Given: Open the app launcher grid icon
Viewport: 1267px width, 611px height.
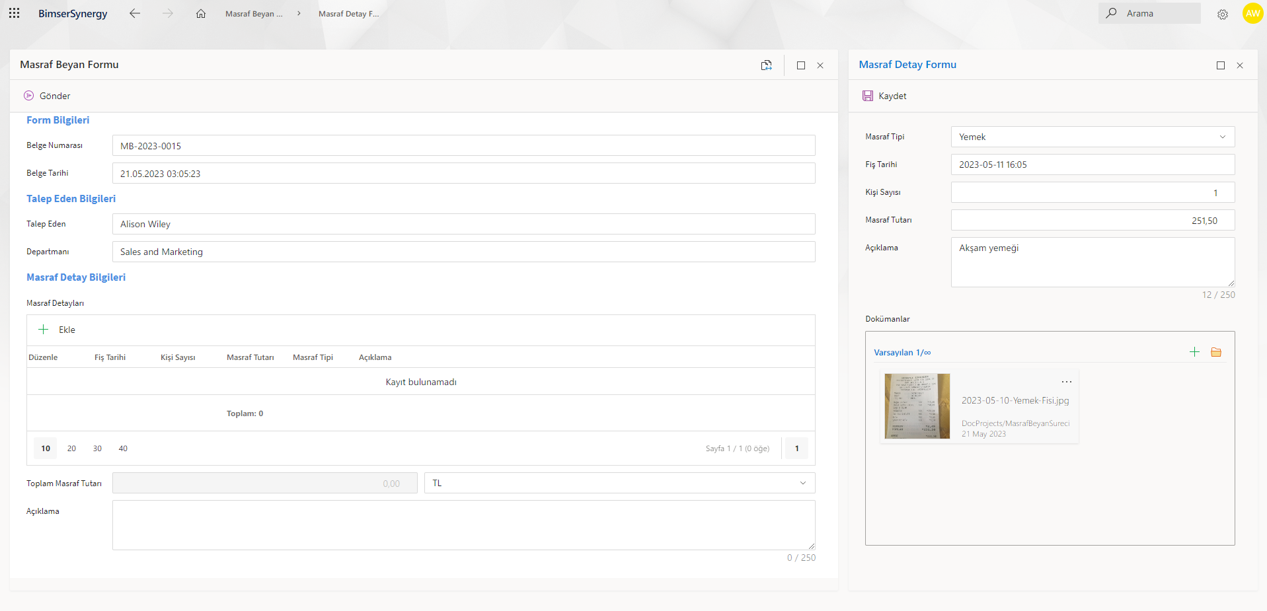Looking at the screenshot, I should [x=14, y=13].
